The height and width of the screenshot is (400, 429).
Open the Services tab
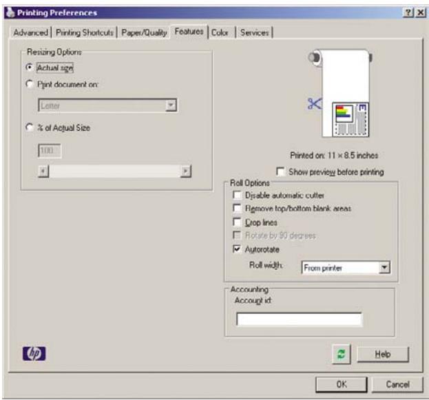click(255, 32)
